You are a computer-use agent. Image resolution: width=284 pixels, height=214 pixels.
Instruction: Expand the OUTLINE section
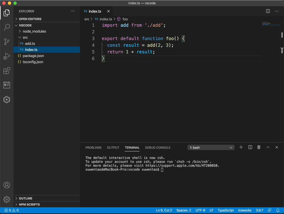coord(26,198)
